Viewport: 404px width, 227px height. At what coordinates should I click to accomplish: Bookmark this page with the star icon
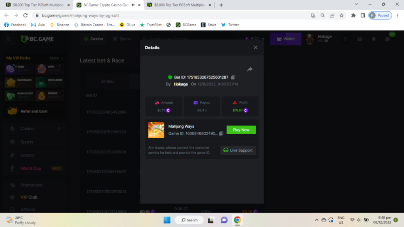[342, 15]
